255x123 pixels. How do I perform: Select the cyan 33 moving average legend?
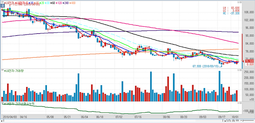tap(47, 3)
